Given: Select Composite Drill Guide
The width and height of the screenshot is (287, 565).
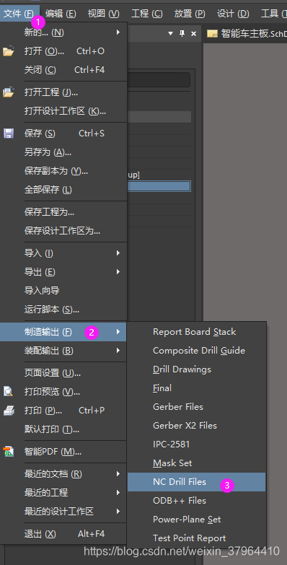Looking at the screenshot, I should point(196,350).
